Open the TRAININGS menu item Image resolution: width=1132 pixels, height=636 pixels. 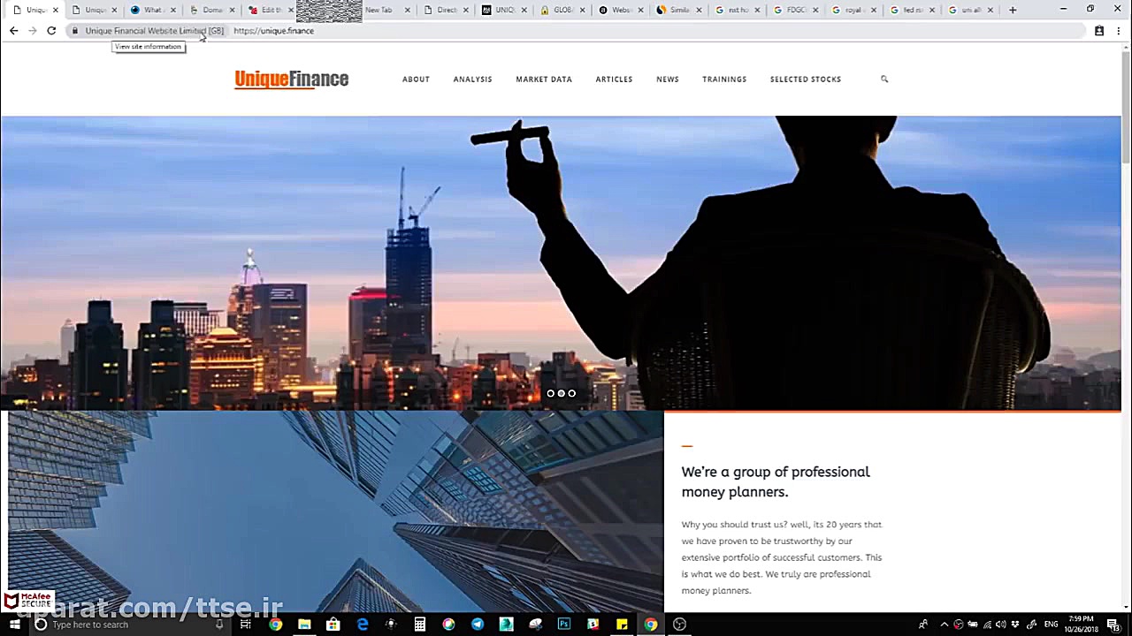tap(724, 79)
